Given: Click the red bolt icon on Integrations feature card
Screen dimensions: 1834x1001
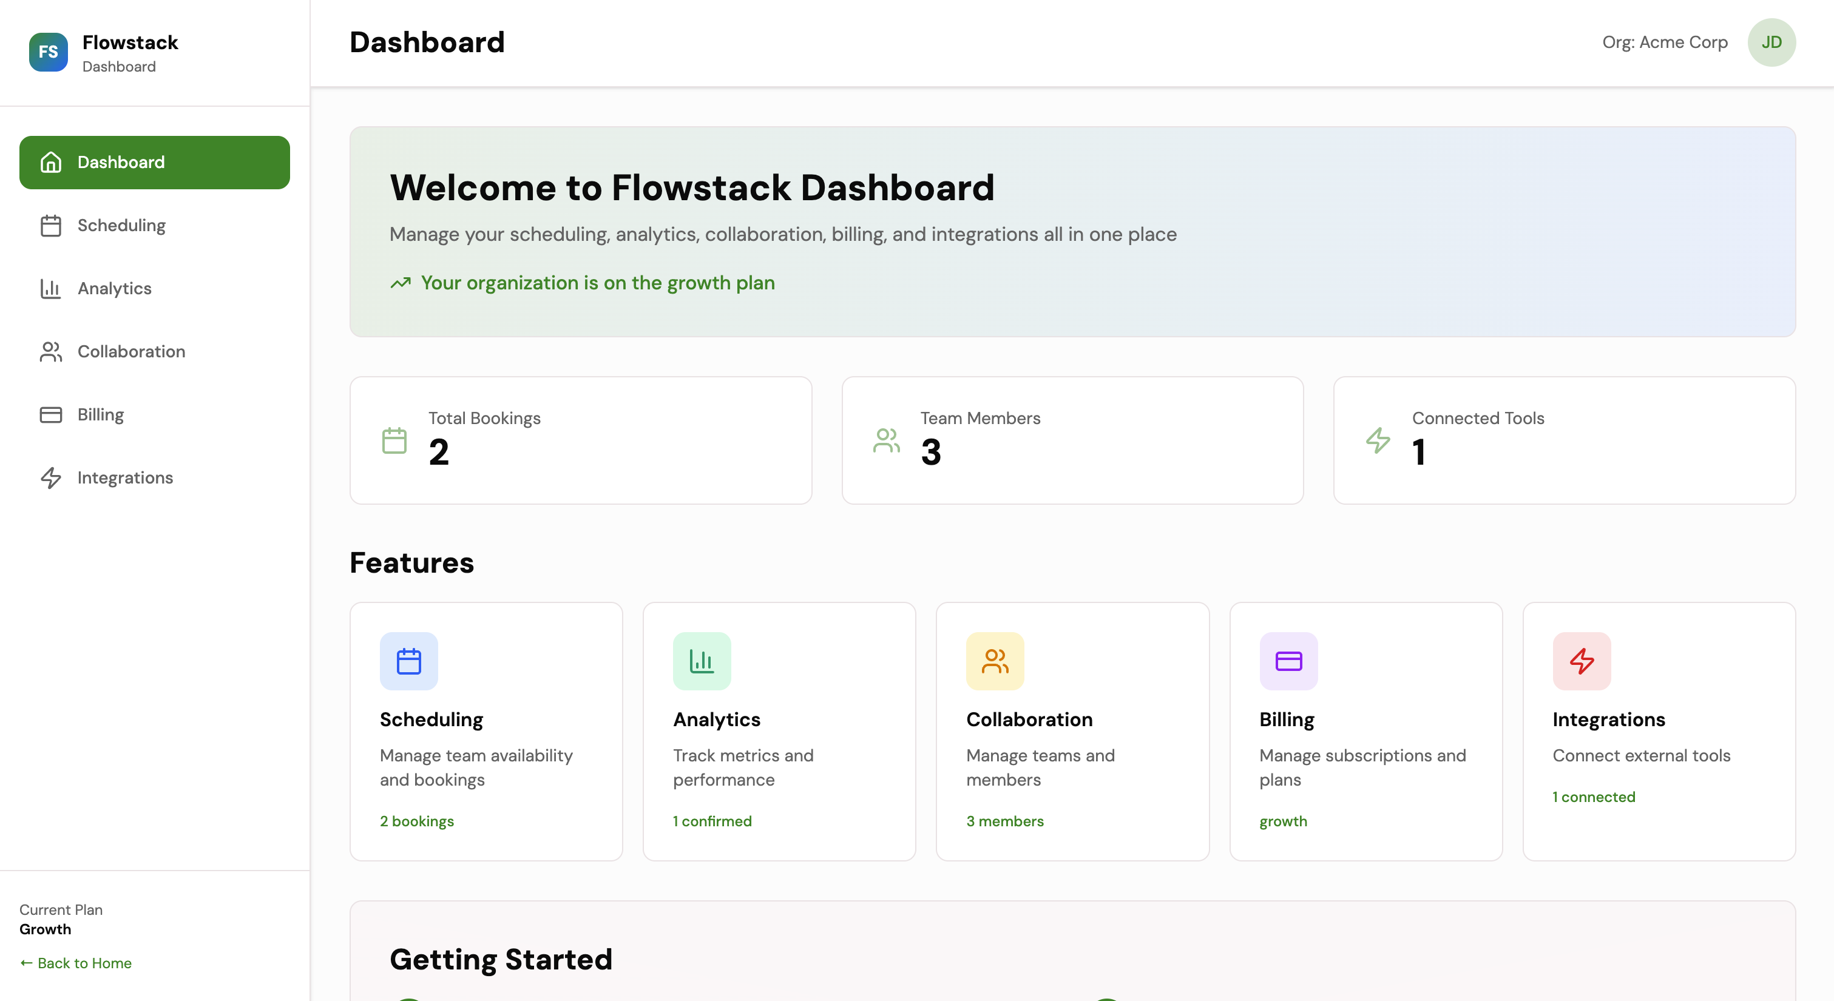Looking at the screenshot, I should point(1582,661).
